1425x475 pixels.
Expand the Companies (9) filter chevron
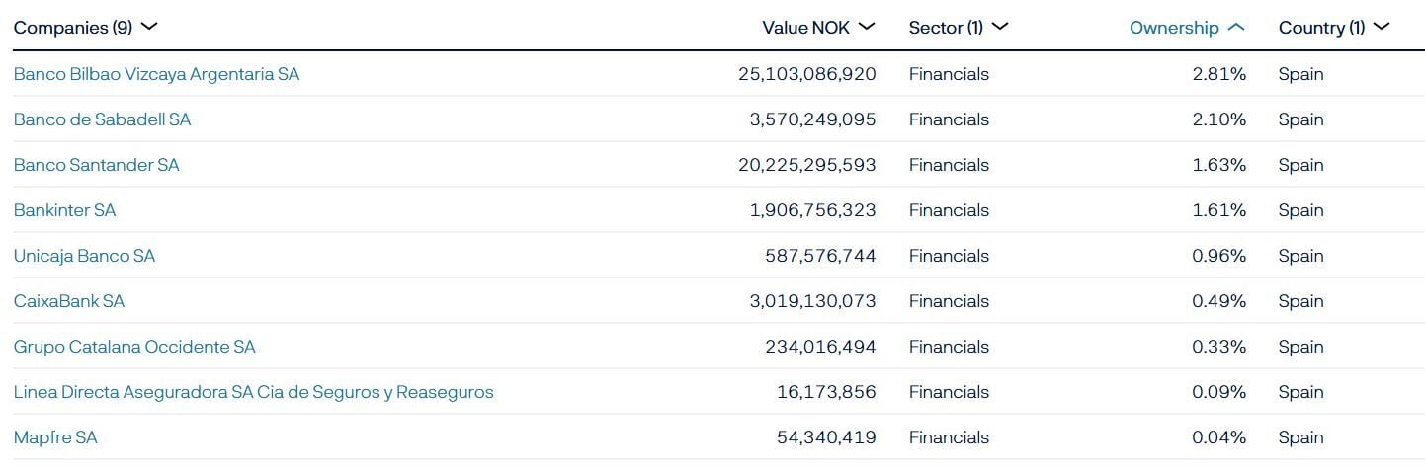click(x=150, y=27)
